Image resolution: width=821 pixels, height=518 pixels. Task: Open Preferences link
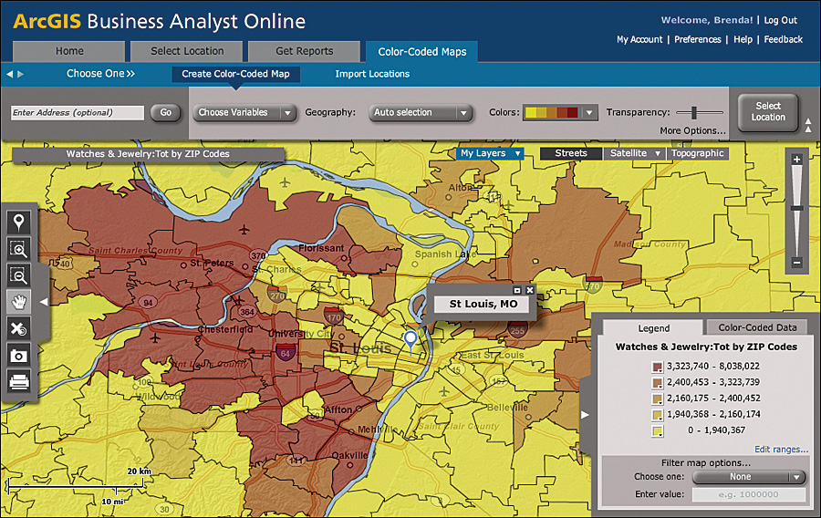click(698, 40)
